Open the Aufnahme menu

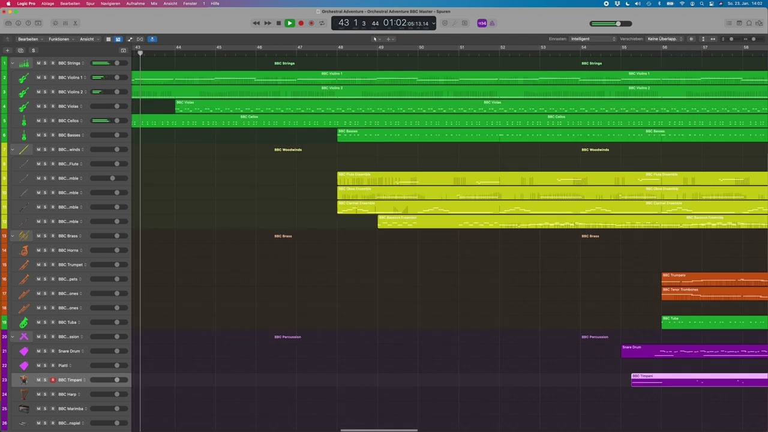click(x=135, y=4)
